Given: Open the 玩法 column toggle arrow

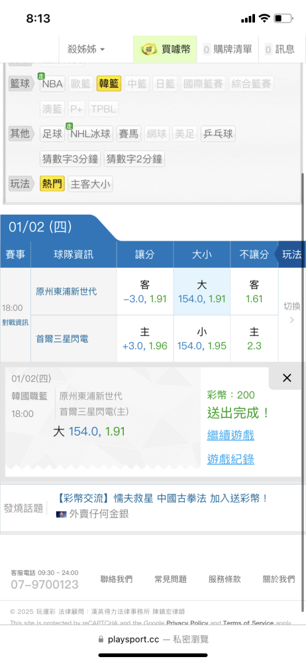Looking at the screenshot, I should coord(291,254).
